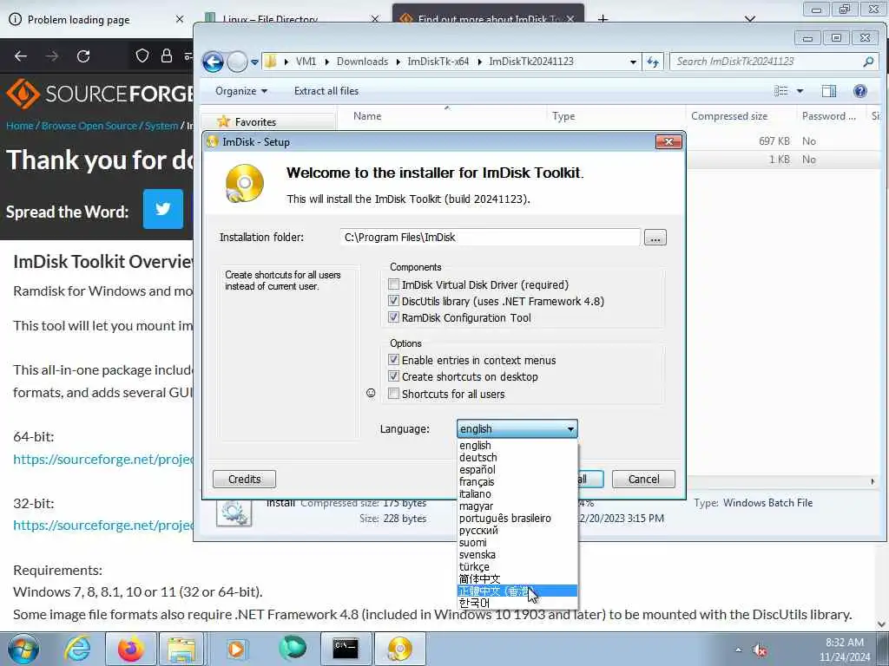This screenshot has height=666, width=889.
Task: Sort files by Name column
Action: (x=367, y=116)
